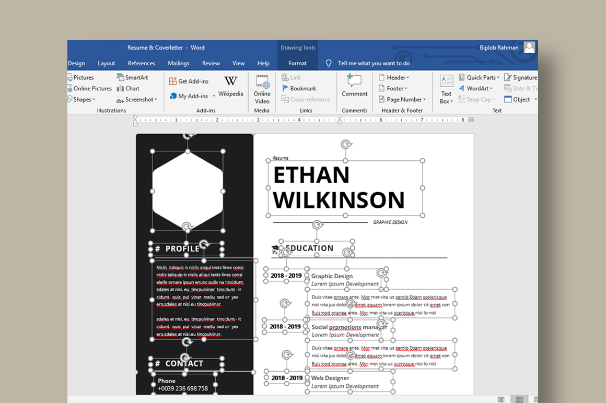The image size is (606, 403).
Task: Click the phone number +0039 236 698 758
Action: (x=183, y=388)
